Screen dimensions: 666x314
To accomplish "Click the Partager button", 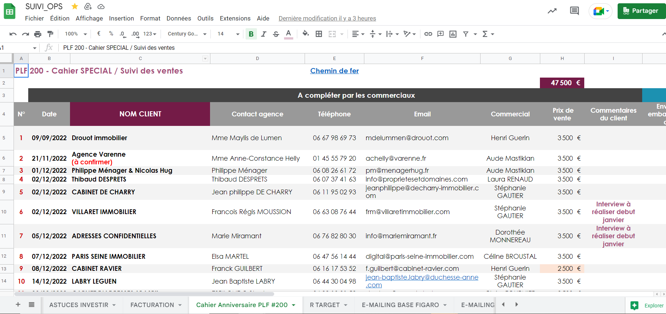I will (641, 11).
